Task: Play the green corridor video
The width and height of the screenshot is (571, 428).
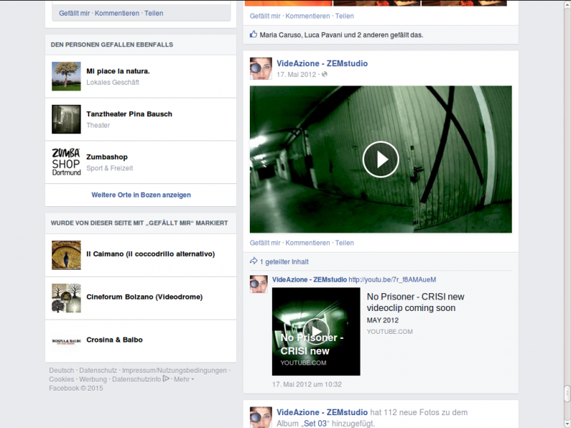Action: pos(380,159)
